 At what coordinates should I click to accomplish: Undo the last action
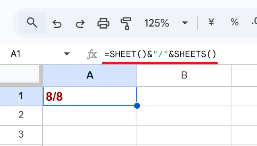coord(57,24)
